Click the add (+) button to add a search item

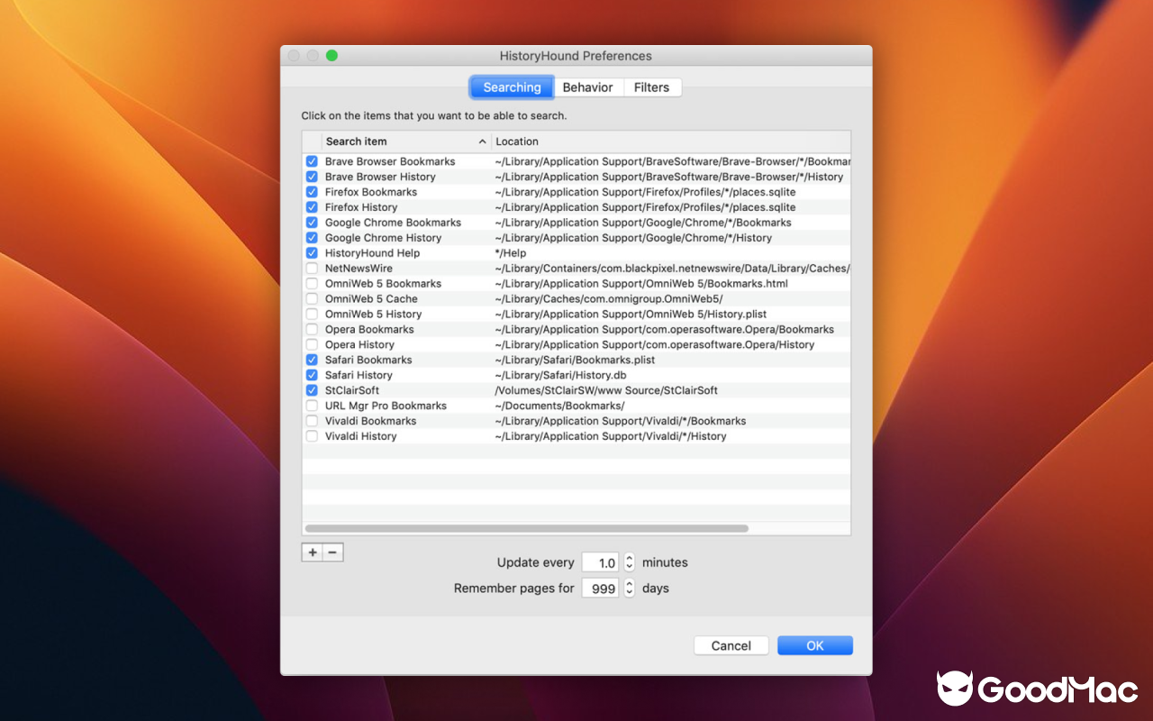tap(312, 552)
